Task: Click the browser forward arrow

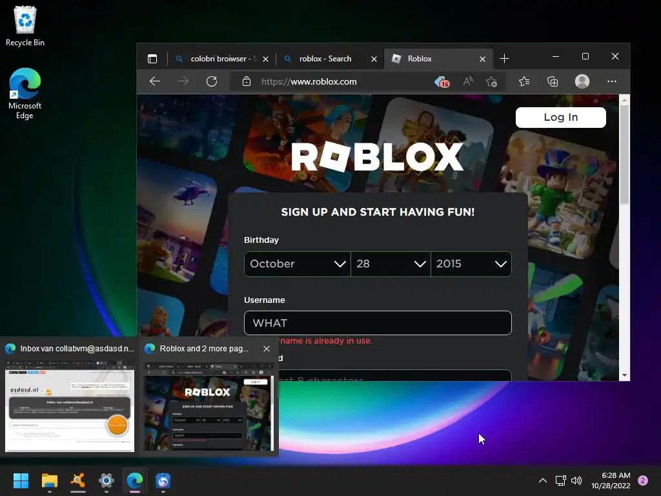Action: 183,81
